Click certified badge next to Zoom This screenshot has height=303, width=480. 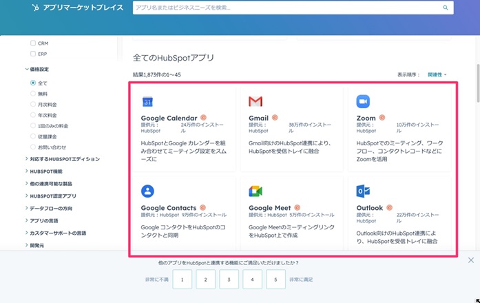click(382, 118)
